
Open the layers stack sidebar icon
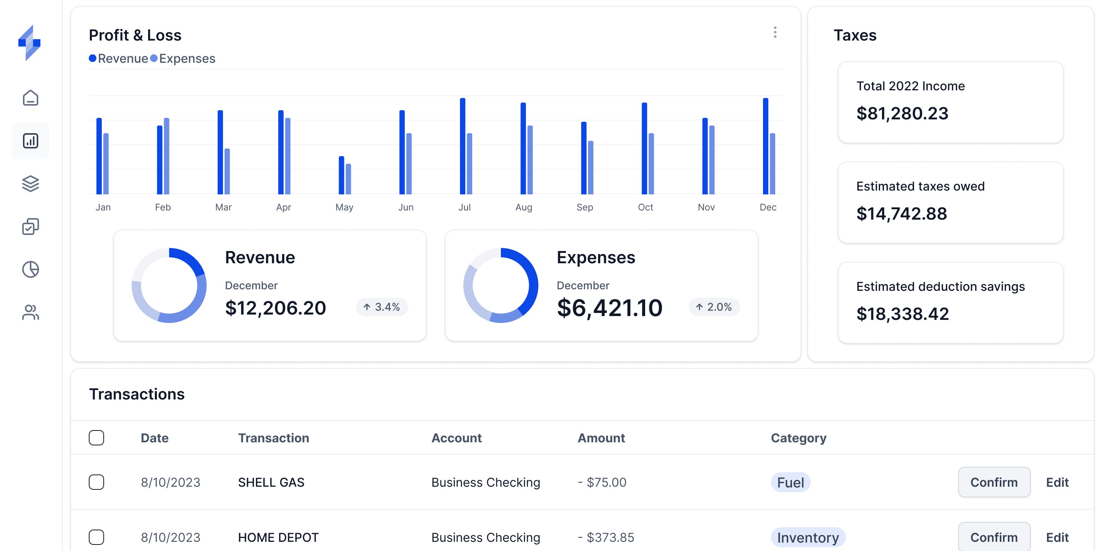point(30,184)
